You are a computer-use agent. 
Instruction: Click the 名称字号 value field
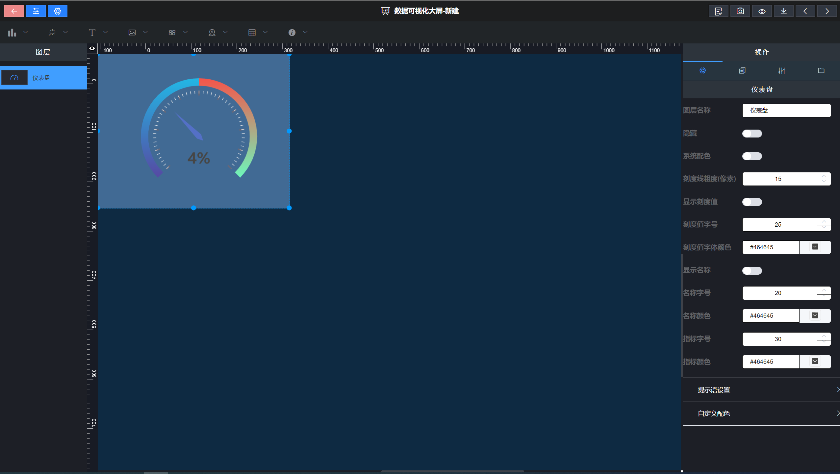(x=779, y=293)
